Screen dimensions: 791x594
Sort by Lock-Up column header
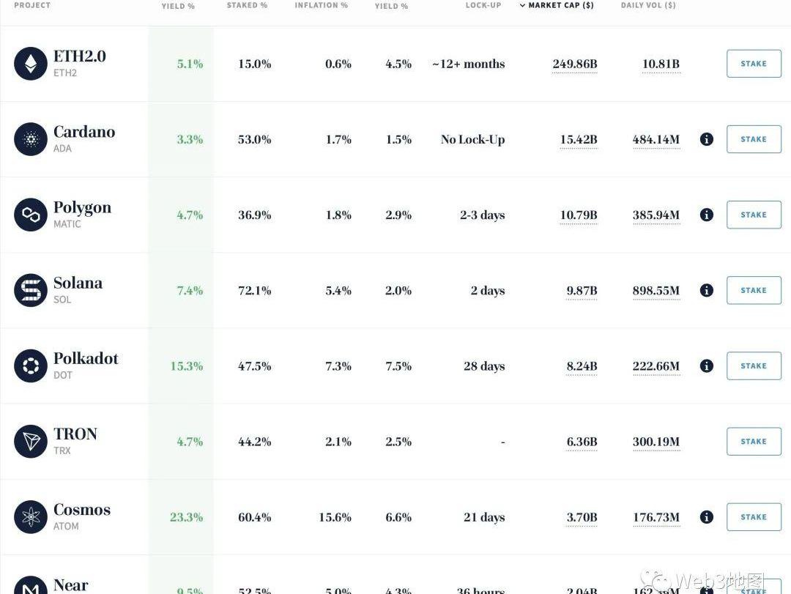pos(483,6)
